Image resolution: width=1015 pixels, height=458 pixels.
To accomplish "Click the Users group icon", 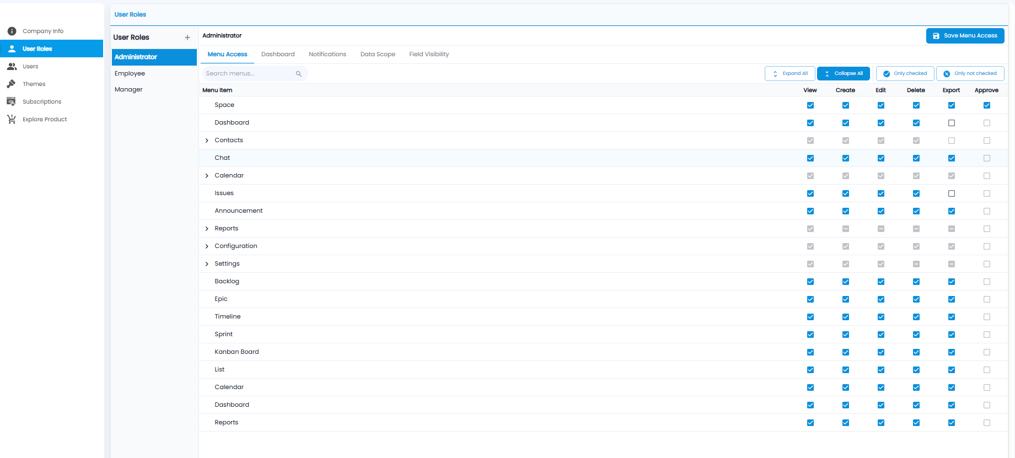I will pos(12,66).
